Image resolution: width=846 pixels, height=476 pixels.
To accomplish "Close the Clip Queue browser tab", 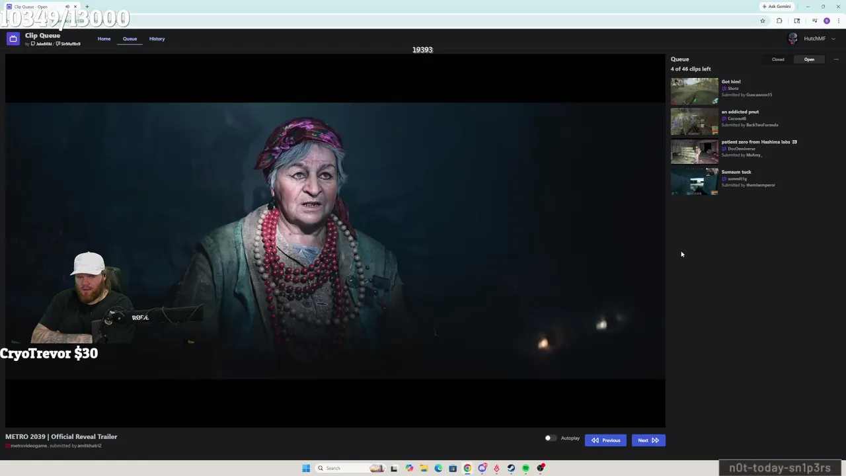I will click(x=75, y=7).
